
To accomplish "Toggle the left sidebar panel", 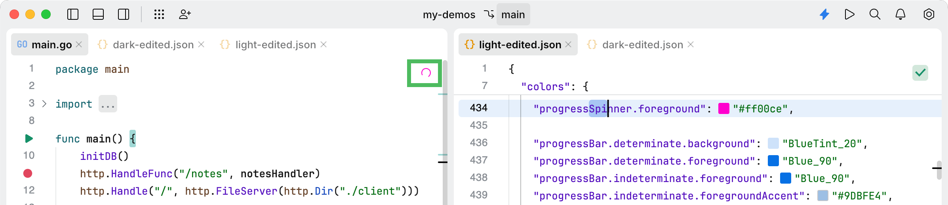I will (73, 15).
